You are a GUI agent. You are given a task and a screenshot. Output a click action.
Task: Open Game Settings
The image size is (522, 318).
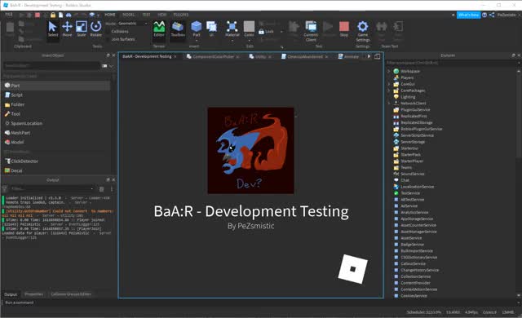coord(362,31)
